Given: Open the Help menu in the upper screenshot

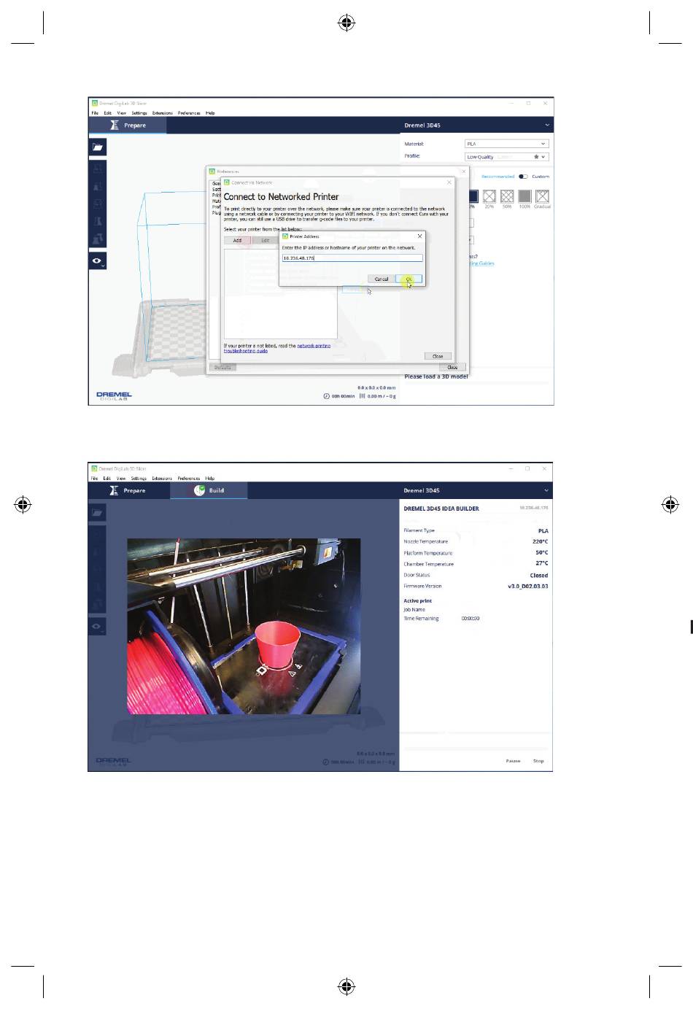Looking at the screenshot, I should [x=210, y=113].
